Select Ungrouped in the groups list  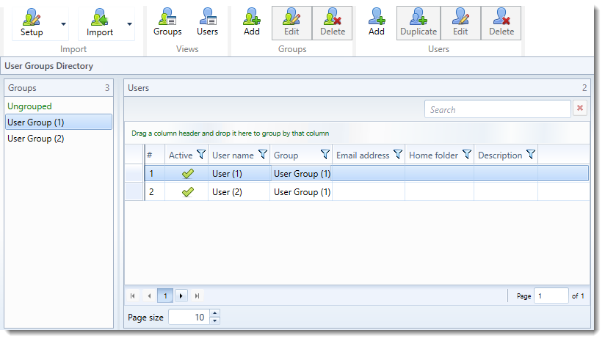click(x=29, y=106)
